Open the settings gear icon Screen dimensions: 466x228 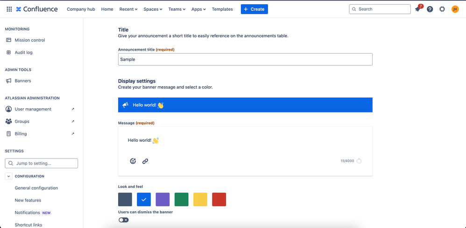pos(442,9)
